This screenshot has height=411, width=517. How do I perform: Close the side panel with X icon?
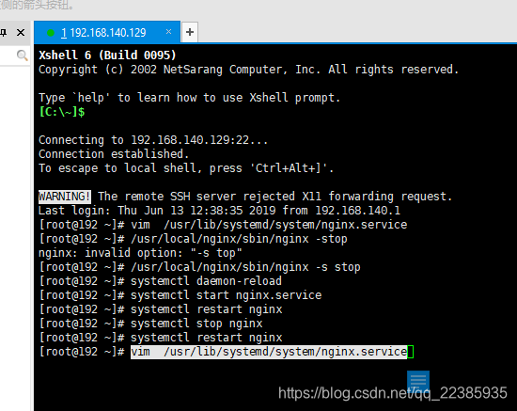point(21,33)
